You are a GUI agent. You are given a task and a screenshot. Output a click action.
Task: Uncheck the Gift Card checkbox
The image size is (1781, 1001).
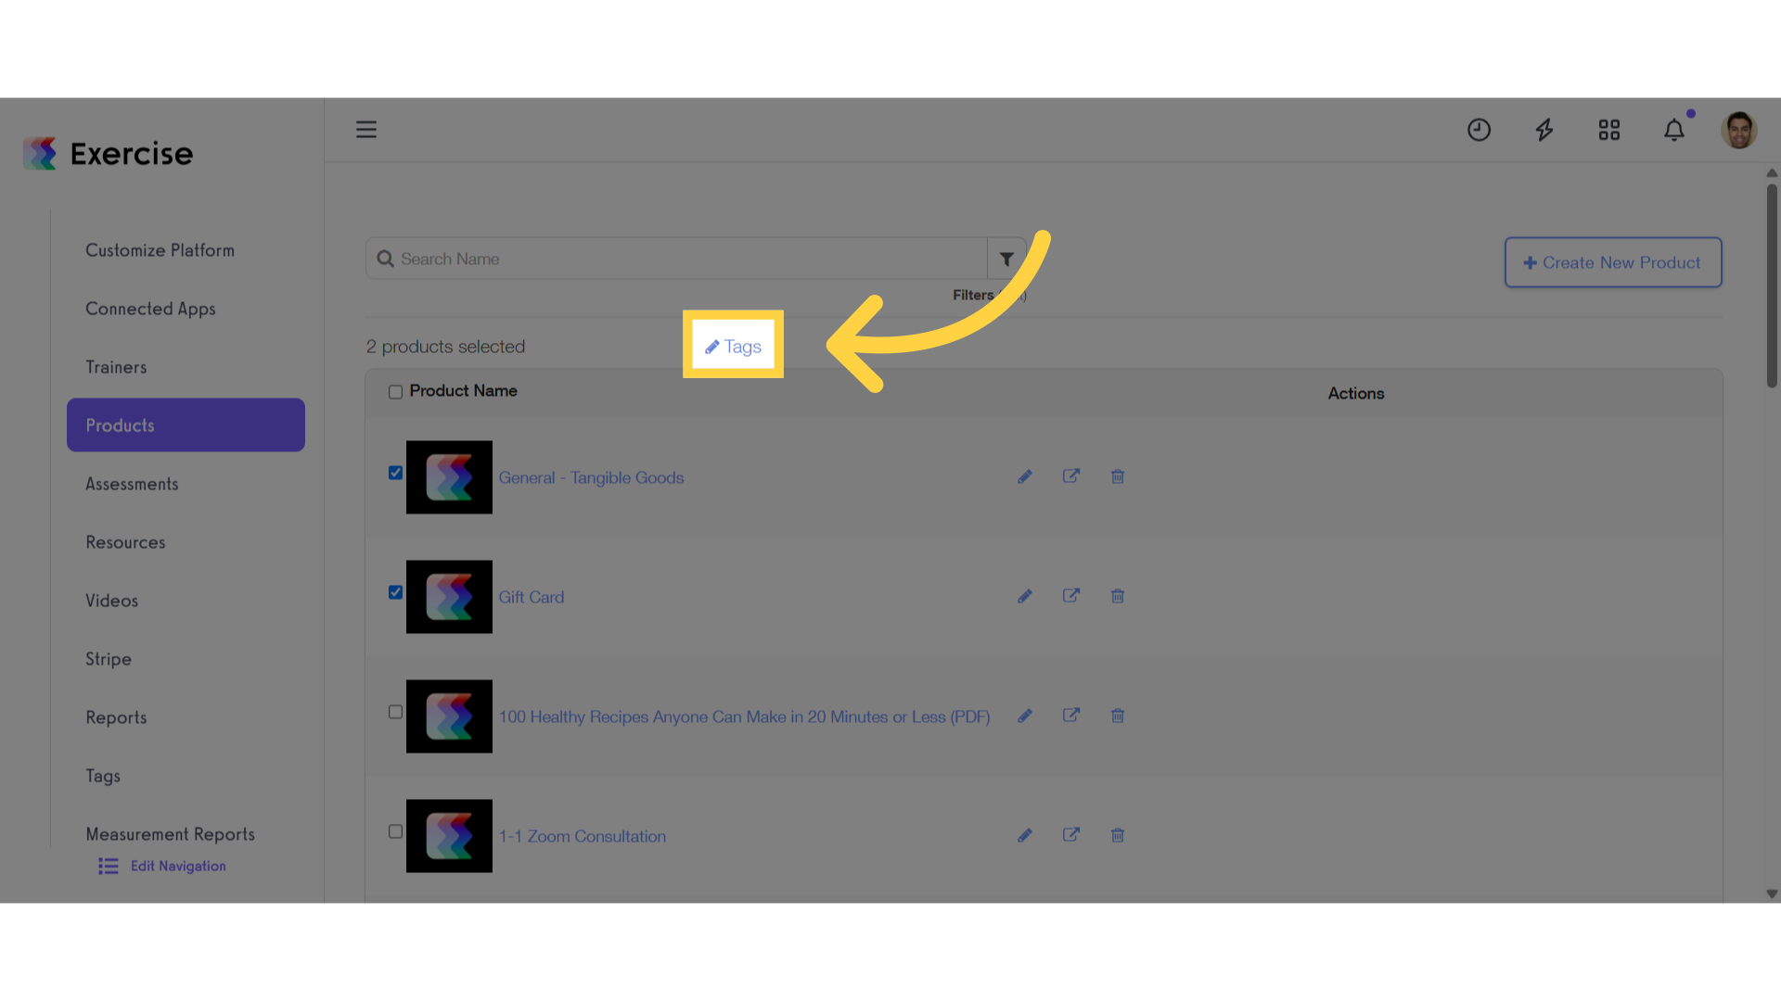pos(395,592)
